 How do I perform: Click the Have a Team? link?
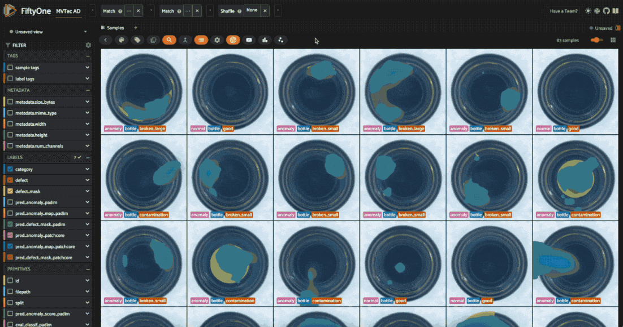point(564,11)
